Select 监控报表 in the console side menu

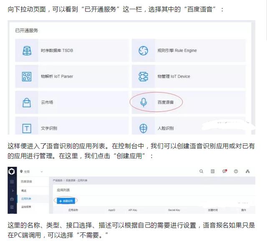coord(26,207)
